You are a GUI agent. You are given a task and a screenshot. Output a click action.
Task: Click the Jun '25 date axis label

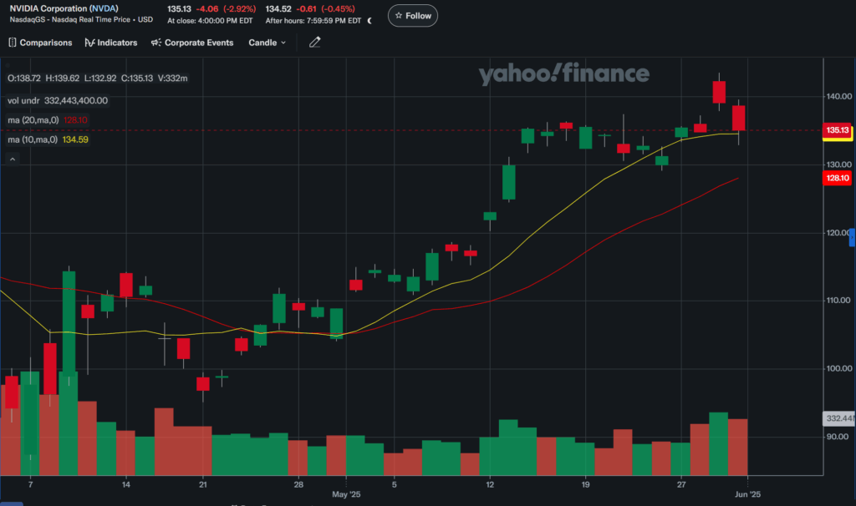click(747, 494)
